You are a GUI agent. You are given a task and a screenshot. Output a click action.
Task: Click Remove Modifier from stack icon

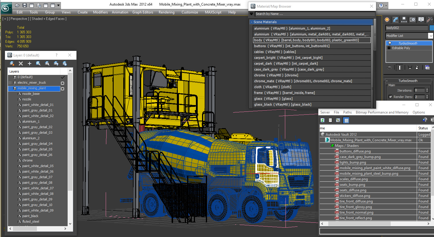pyautogui.click(x=417, y=68)
